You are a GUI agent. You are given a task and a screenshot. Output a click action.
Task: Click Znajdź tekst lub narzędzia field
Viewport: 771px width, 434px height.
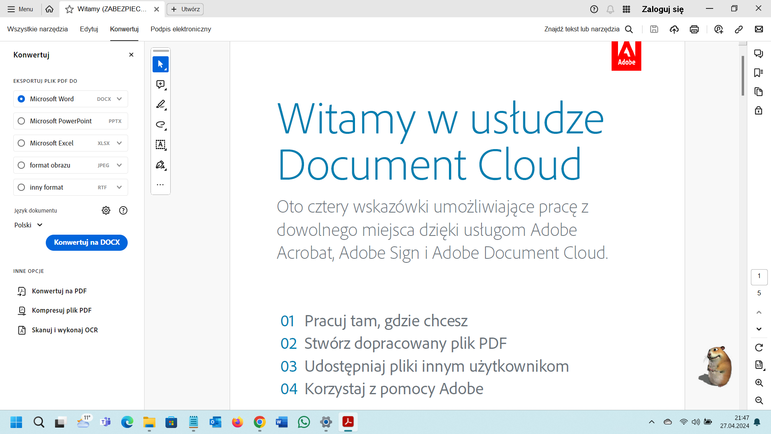point(582,29)
